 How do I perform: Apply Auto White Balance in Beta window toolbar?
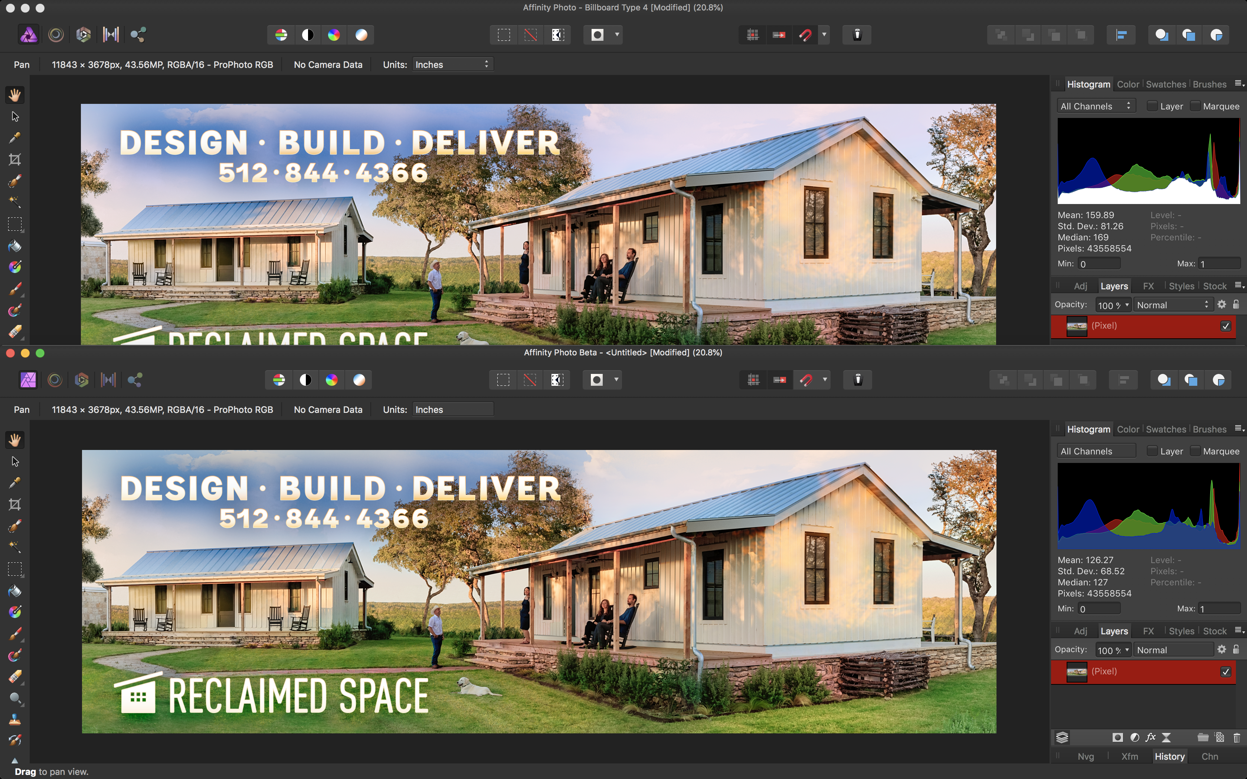359,380
